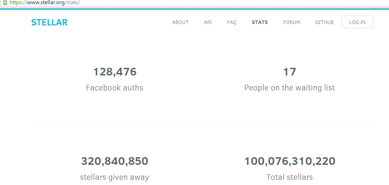Viewport: 389px width, 185px height.
Task: Click the green padlock security icon
Action: click(x=5, y=2)
